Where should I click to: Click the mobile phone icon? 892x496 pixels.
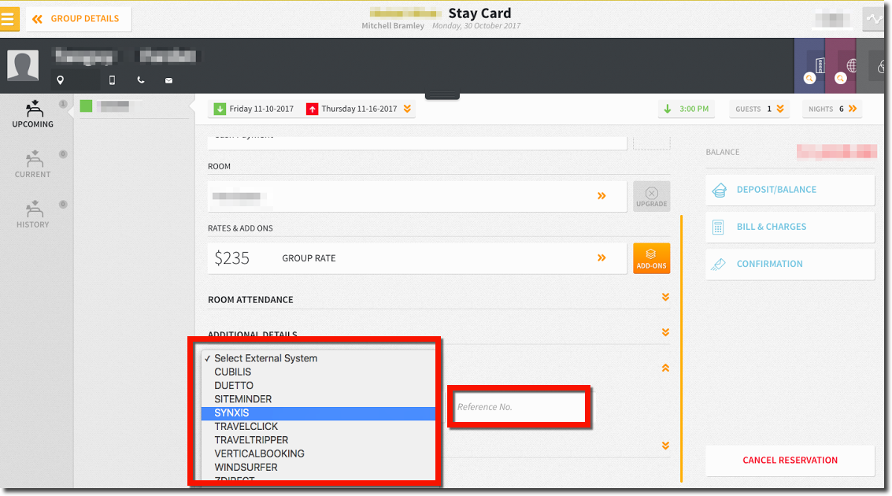click(112, 80)
